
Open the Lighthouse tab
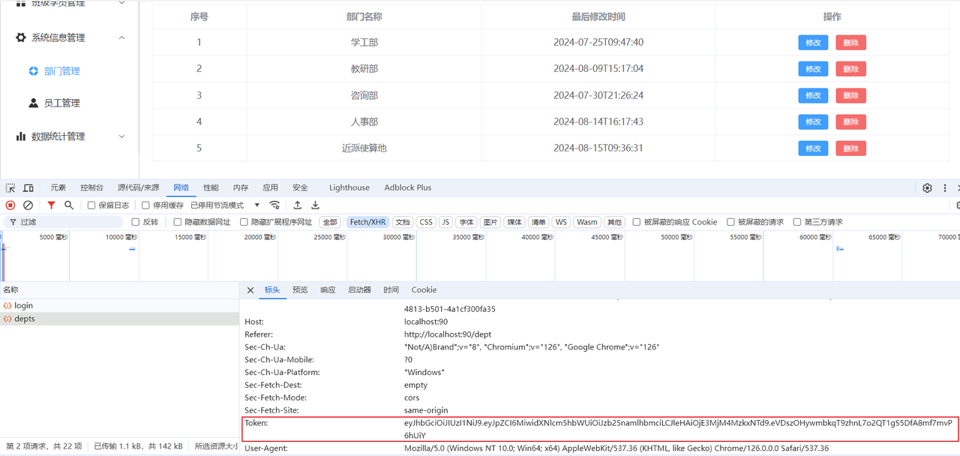tap(349, 187)
